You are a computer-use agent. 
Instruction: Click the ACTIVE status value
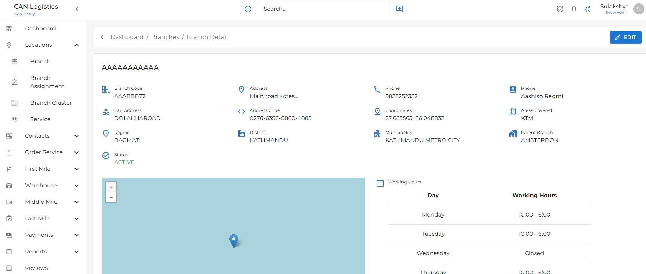tap(124, 162)
